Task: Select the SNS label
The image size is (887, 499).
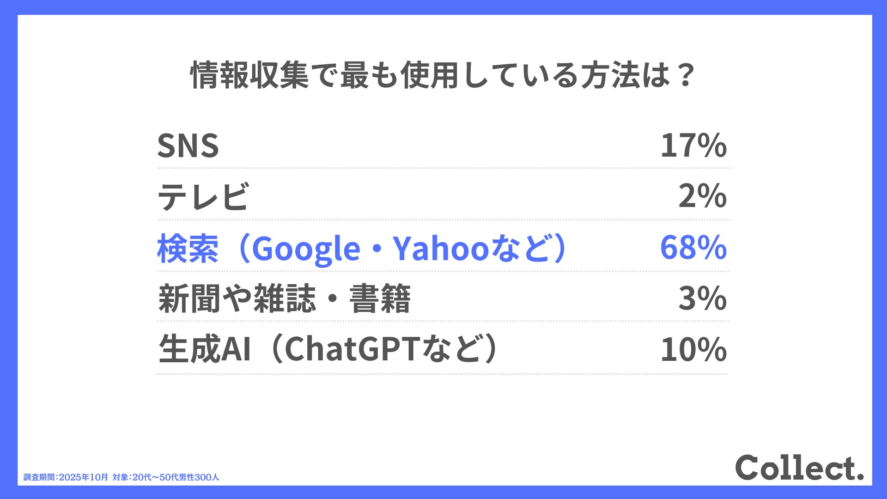Action: click(x=188, y=146)
